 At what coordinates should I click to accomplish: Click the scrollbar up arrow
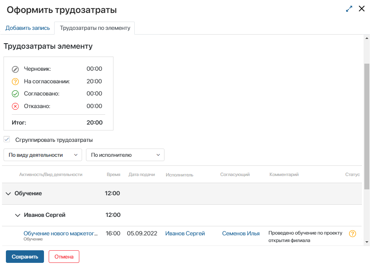(367, 38)
